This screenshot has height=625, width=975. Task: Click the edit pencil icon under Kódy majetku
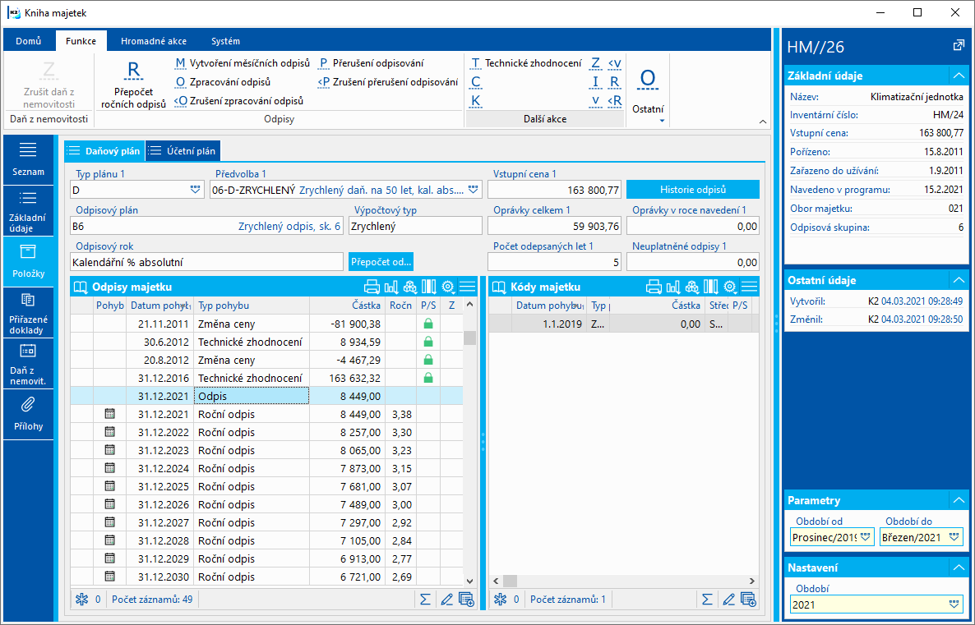pos(728,600)
